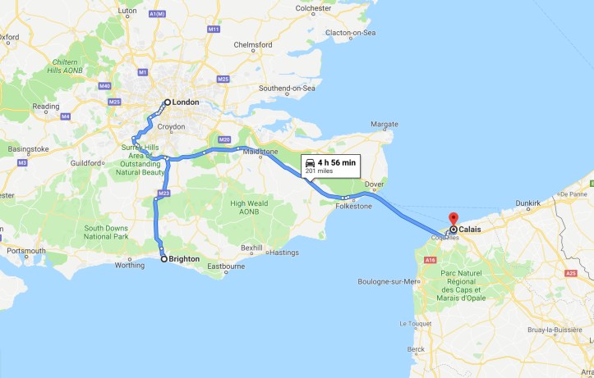
Task: Click the M23 motorway shield badge
Action: [x=163, y=194]
